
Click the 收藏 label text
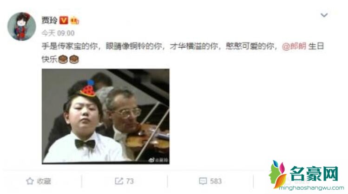(44, 181)
